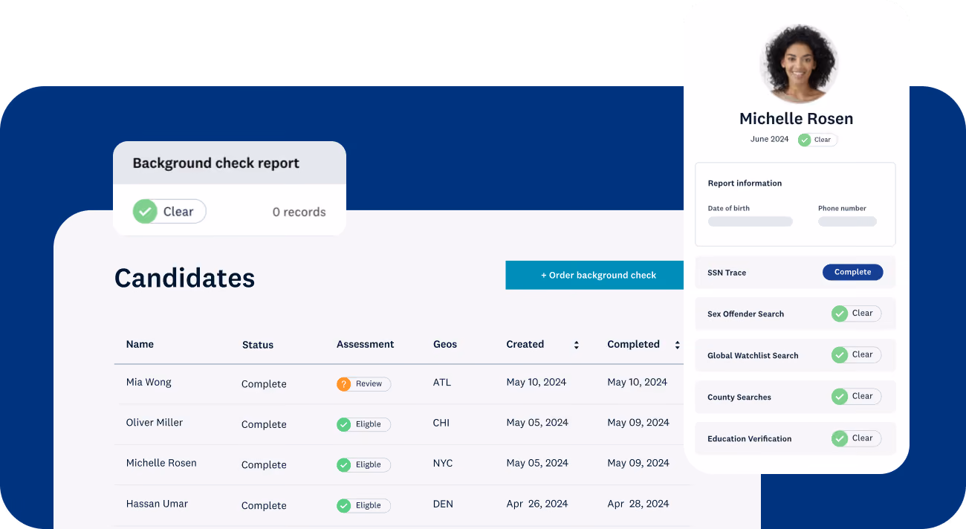This screenshot has height=529, width=966.
Task: Click the Eligible badge for Oliver Miller
Action: (363, 424)
